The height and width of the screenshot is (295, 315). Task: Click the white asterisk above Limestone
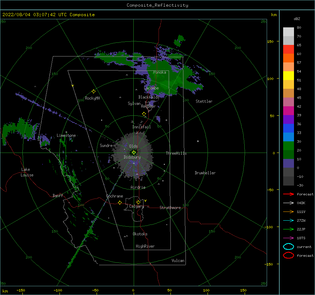pos(66,132)
